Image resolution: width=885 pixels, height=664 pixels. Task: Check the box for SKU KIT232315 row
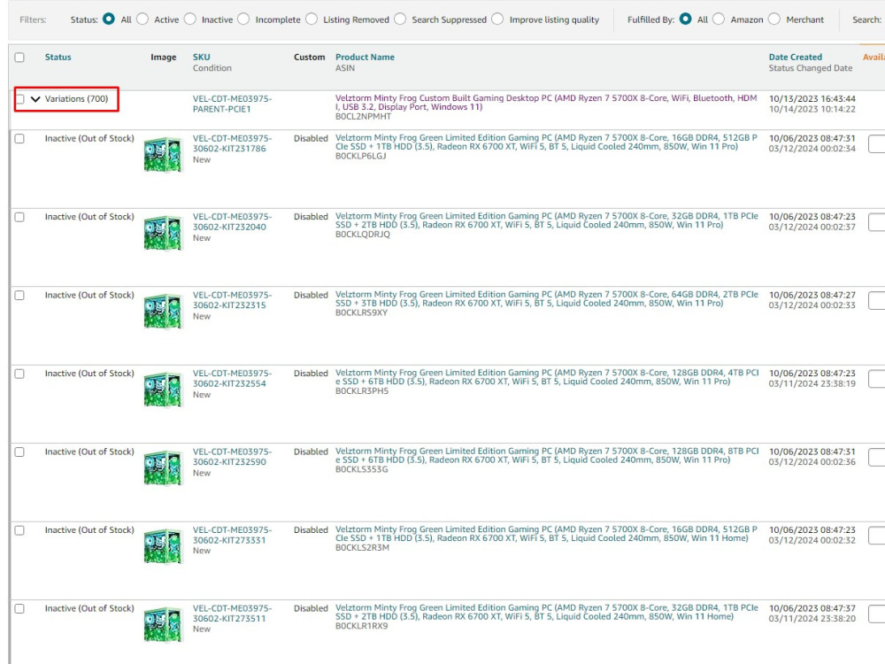click(x=19, y=296)
